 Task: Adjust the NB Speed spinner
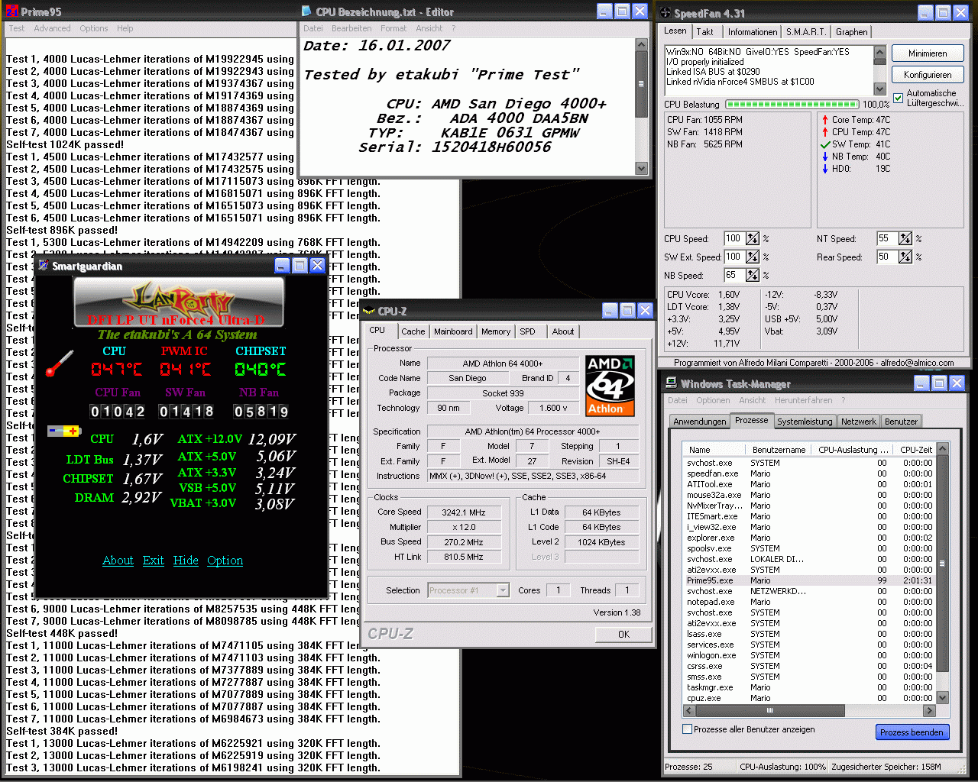pos(753,276)
